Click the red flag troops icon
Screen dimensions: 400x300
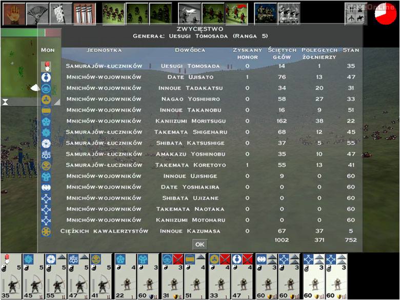click(x=236, y=14)
